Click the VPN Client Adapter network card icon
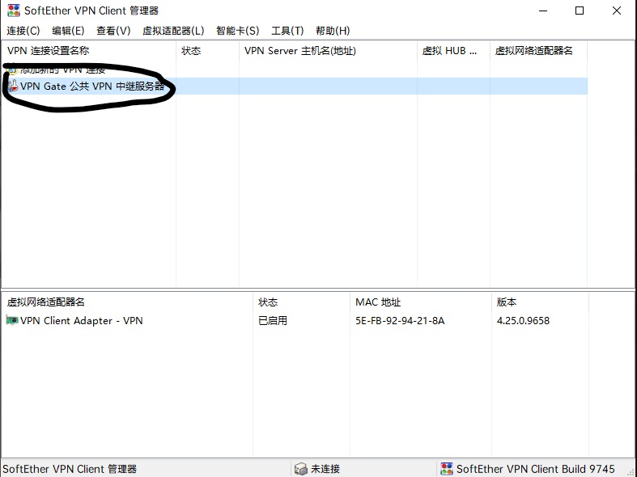This screenshot has width=637, height=477. [x=12, y=320]
